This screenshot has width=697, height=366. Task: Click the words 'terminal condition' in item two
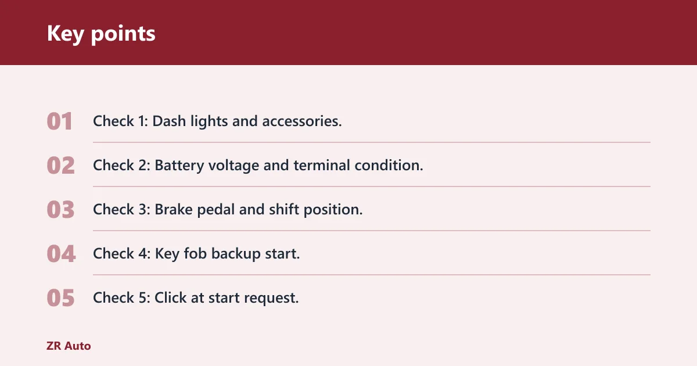coord(358,166)
